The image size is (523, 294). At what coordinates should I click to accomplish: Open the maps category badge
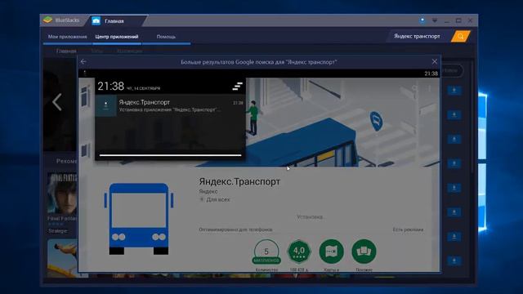pyautogui.click(x=331, y=251)
